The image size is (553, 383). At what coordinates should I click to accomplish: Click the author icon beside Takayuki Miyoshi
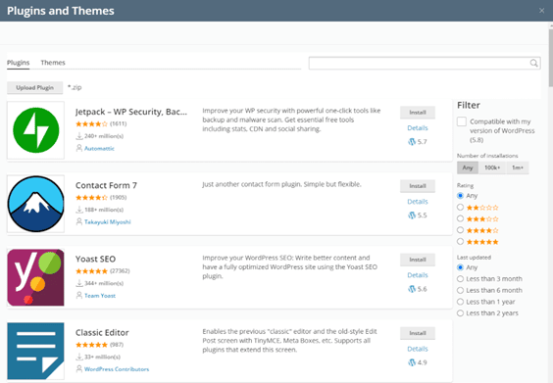pos(79,221)
